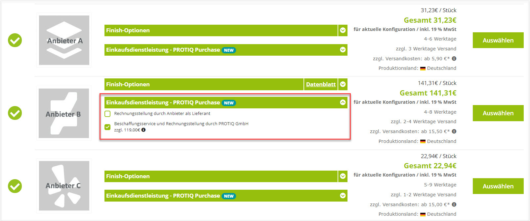Click the green checkmark beside Anbieter C
530x221 pixels.
click(x=15, y=186)
